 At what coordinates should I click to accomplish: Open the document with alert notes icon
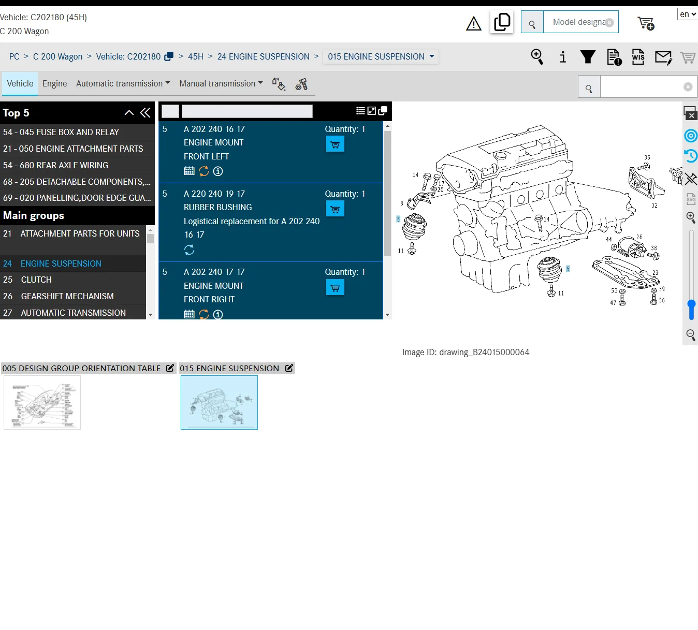point(614,57)
